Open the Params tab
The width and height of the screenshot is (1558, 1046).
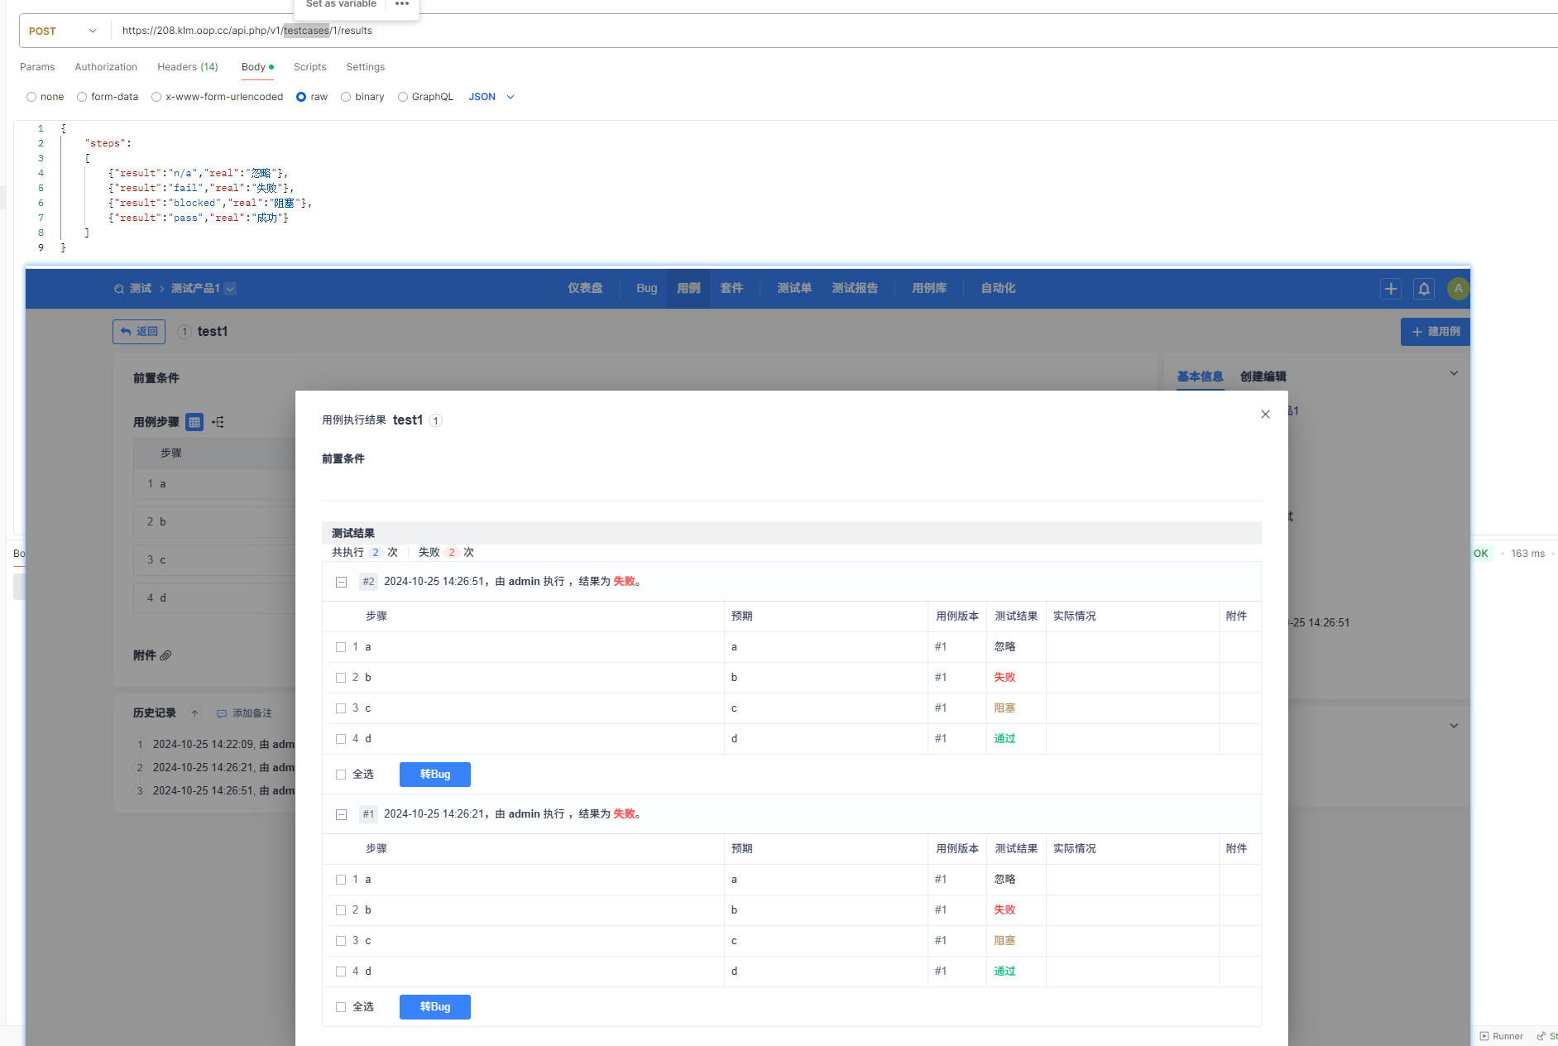pyautogui.click(x=37, y=67)
